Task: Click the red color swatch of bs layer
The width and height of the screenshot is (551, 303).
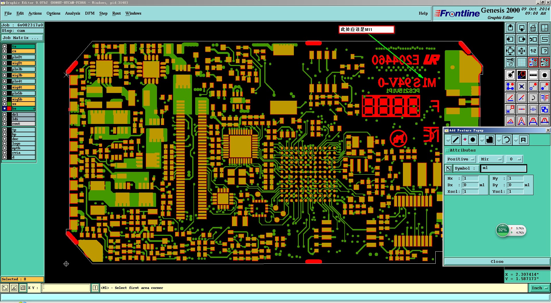Action: 9,108
